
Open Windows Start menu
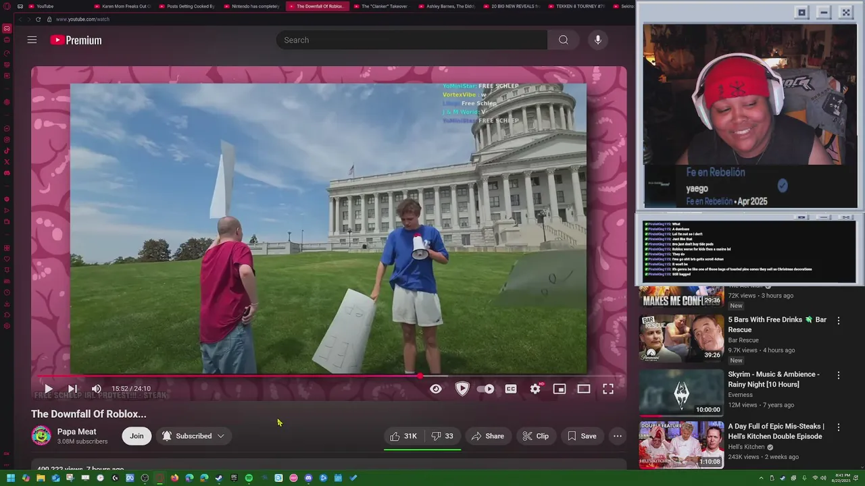pyautogui.click(x=11, y=478)
